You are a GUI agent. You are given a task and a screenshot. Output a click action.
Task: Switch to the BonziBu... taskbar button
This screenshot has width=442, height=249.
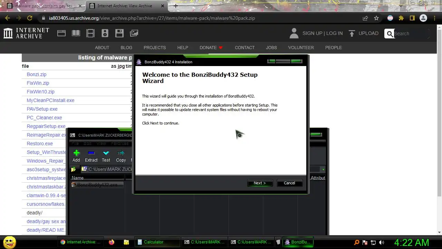(x=298, y=242)
